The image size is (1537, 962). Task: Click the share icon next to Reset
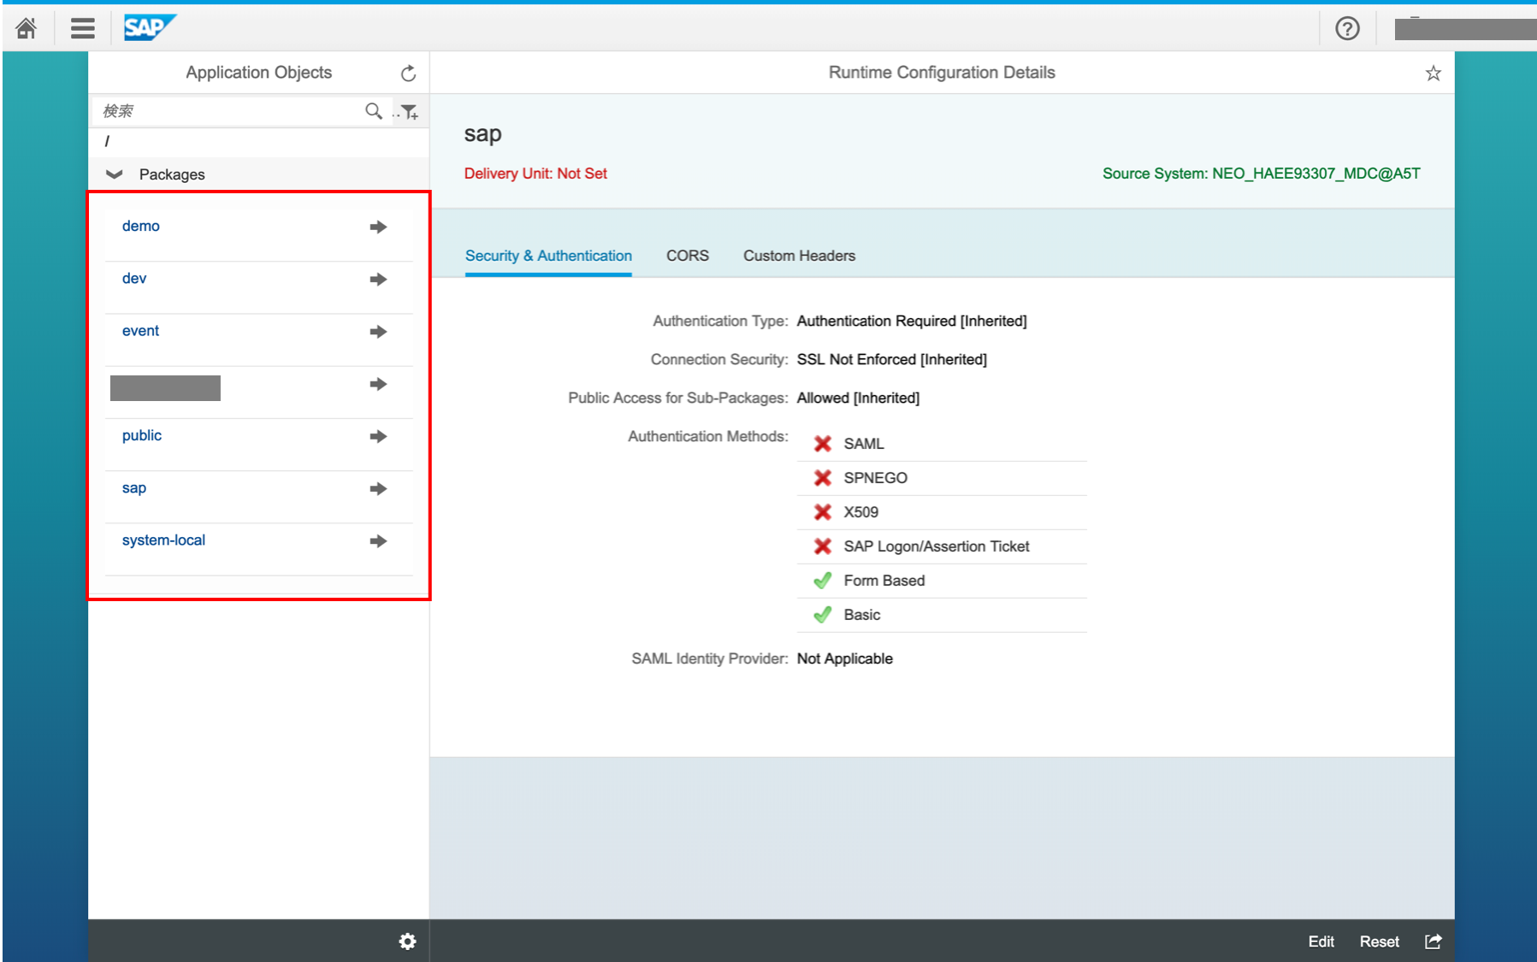pos(1433,941)
